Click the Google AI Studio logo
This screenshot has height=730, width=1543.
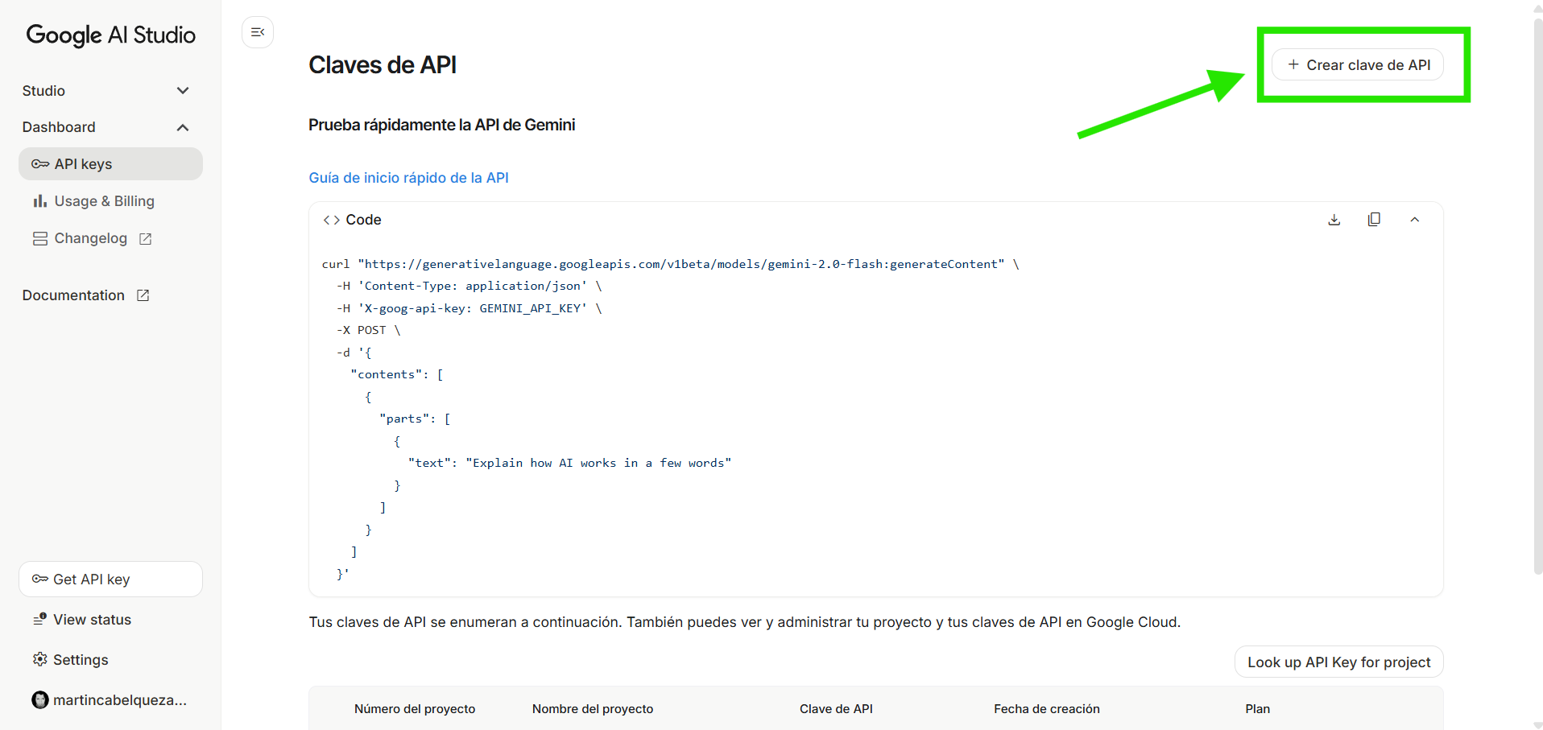(111, 35)
